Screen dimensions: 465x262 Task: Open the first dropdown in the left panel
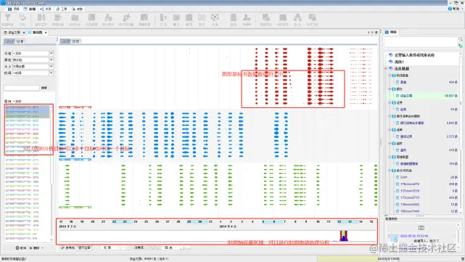pos(51,54)
